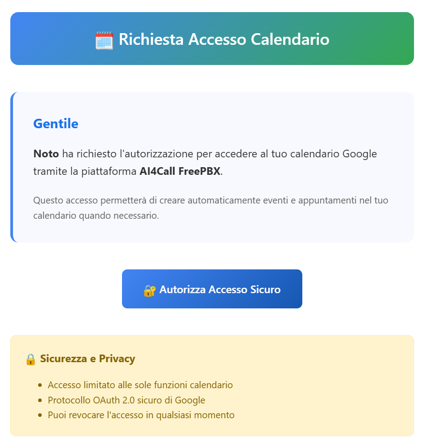Viewport: 427px width, 446px height.
Task: Click the lock-with-key icon on authorize button
Action: [150, 291]
